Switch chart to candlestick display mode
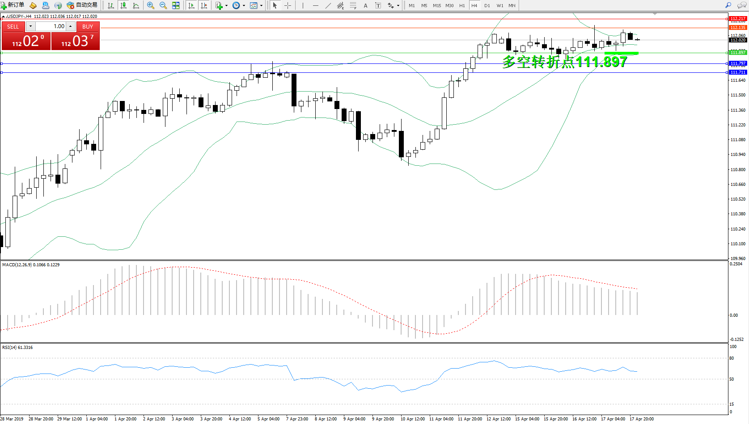The width and height of the screenshot is (749, 424). 123,5
